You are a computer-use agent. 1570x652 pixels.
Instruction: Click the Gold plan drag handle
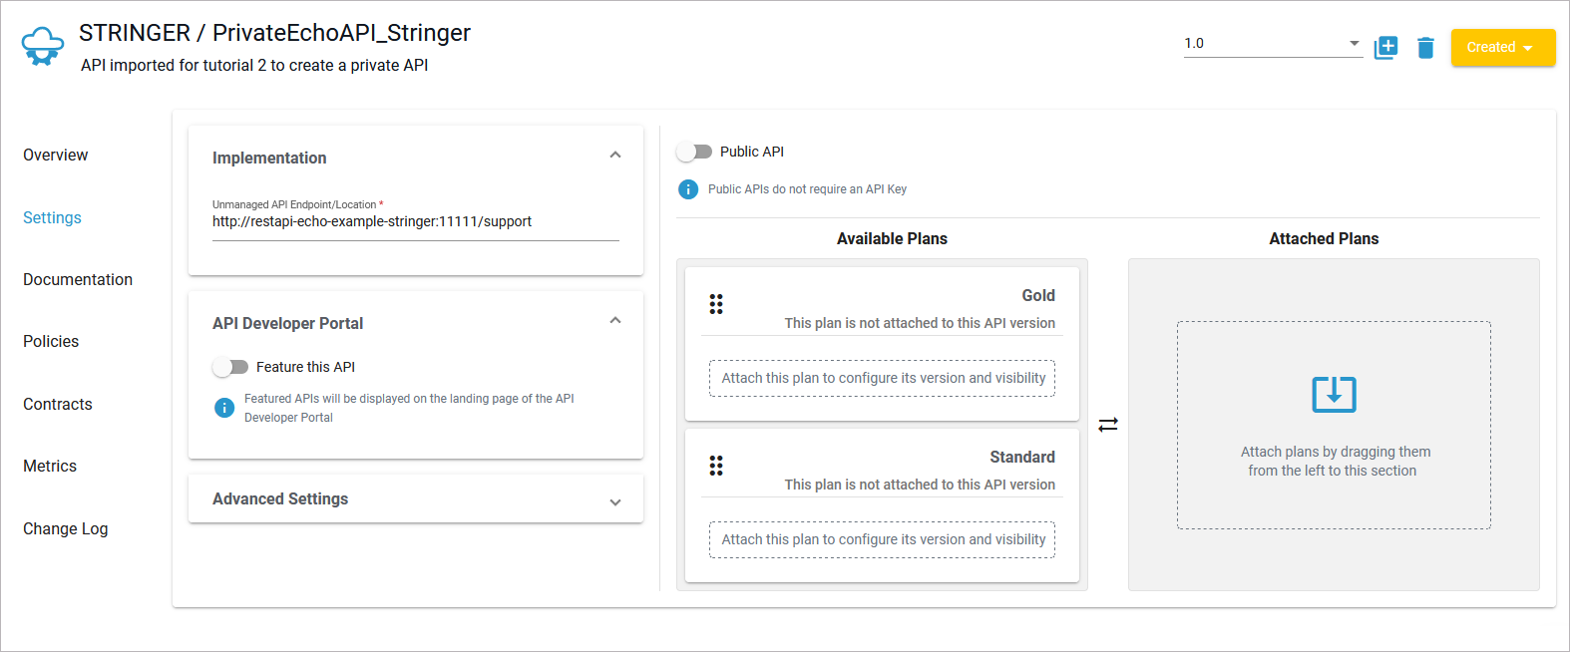coord(716,304)
